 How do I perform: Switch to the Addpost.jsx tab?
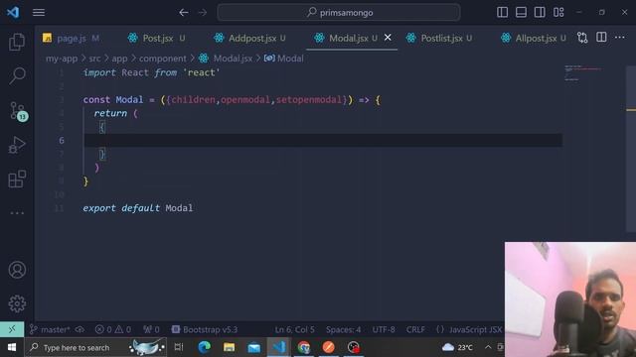click(x=251, y=38)
